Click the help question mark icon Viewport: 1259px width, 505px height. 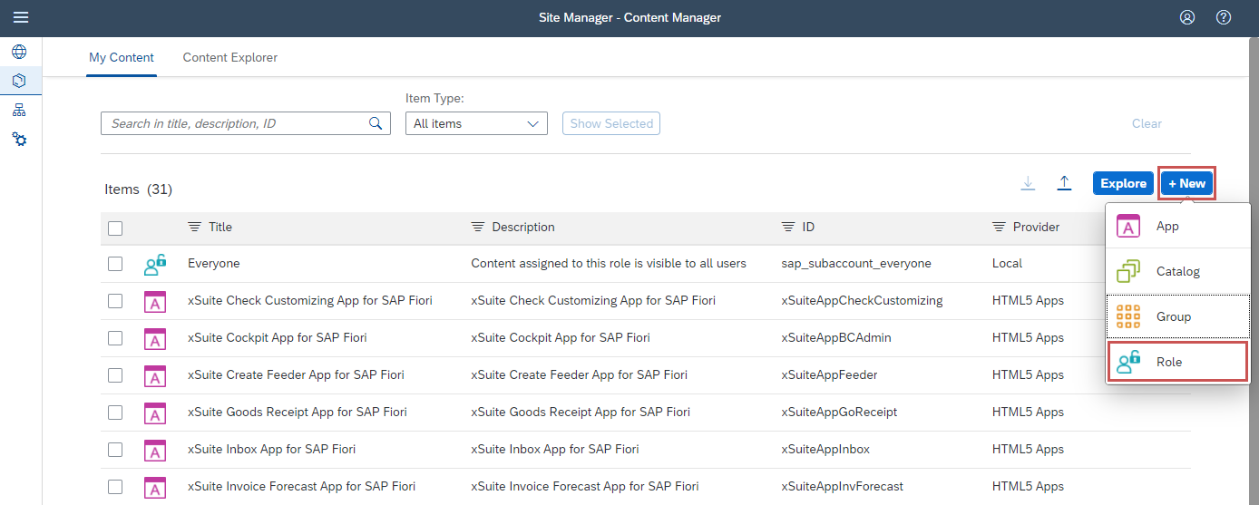click(1224, 17)
